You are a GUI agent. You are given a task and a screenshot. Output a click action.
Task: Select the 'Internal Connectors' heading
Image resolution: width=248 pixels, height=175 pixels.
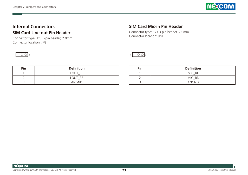[x=34, y=27]
